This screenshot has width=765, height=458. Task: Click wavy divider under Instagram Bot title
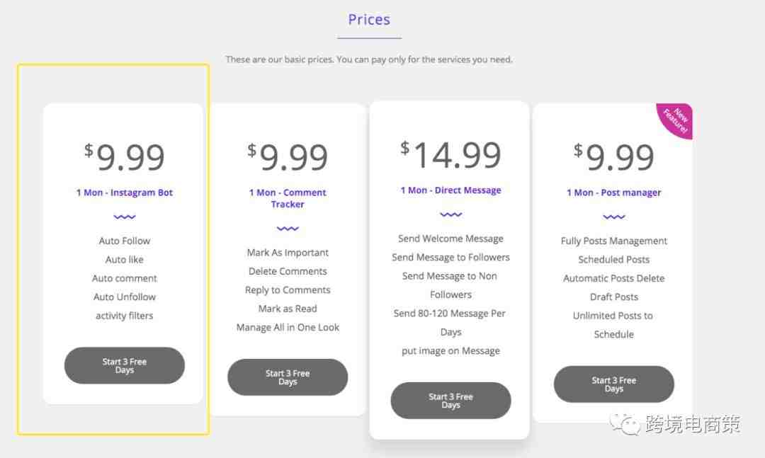tap(125, 217)
